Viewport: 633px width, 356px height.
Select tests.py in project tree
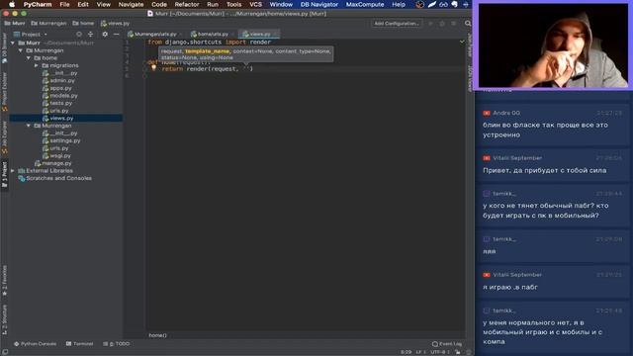point(60,103)
